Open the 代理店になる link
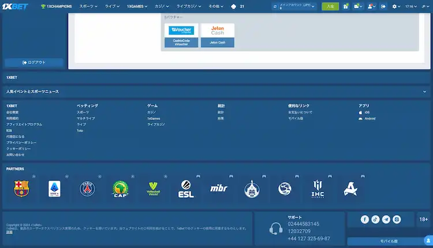 pos(16,137)
